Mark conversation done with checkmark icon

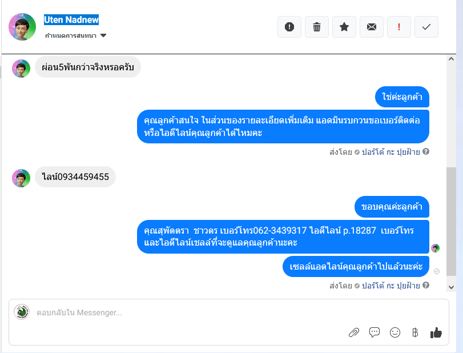[x=426, y=27]
